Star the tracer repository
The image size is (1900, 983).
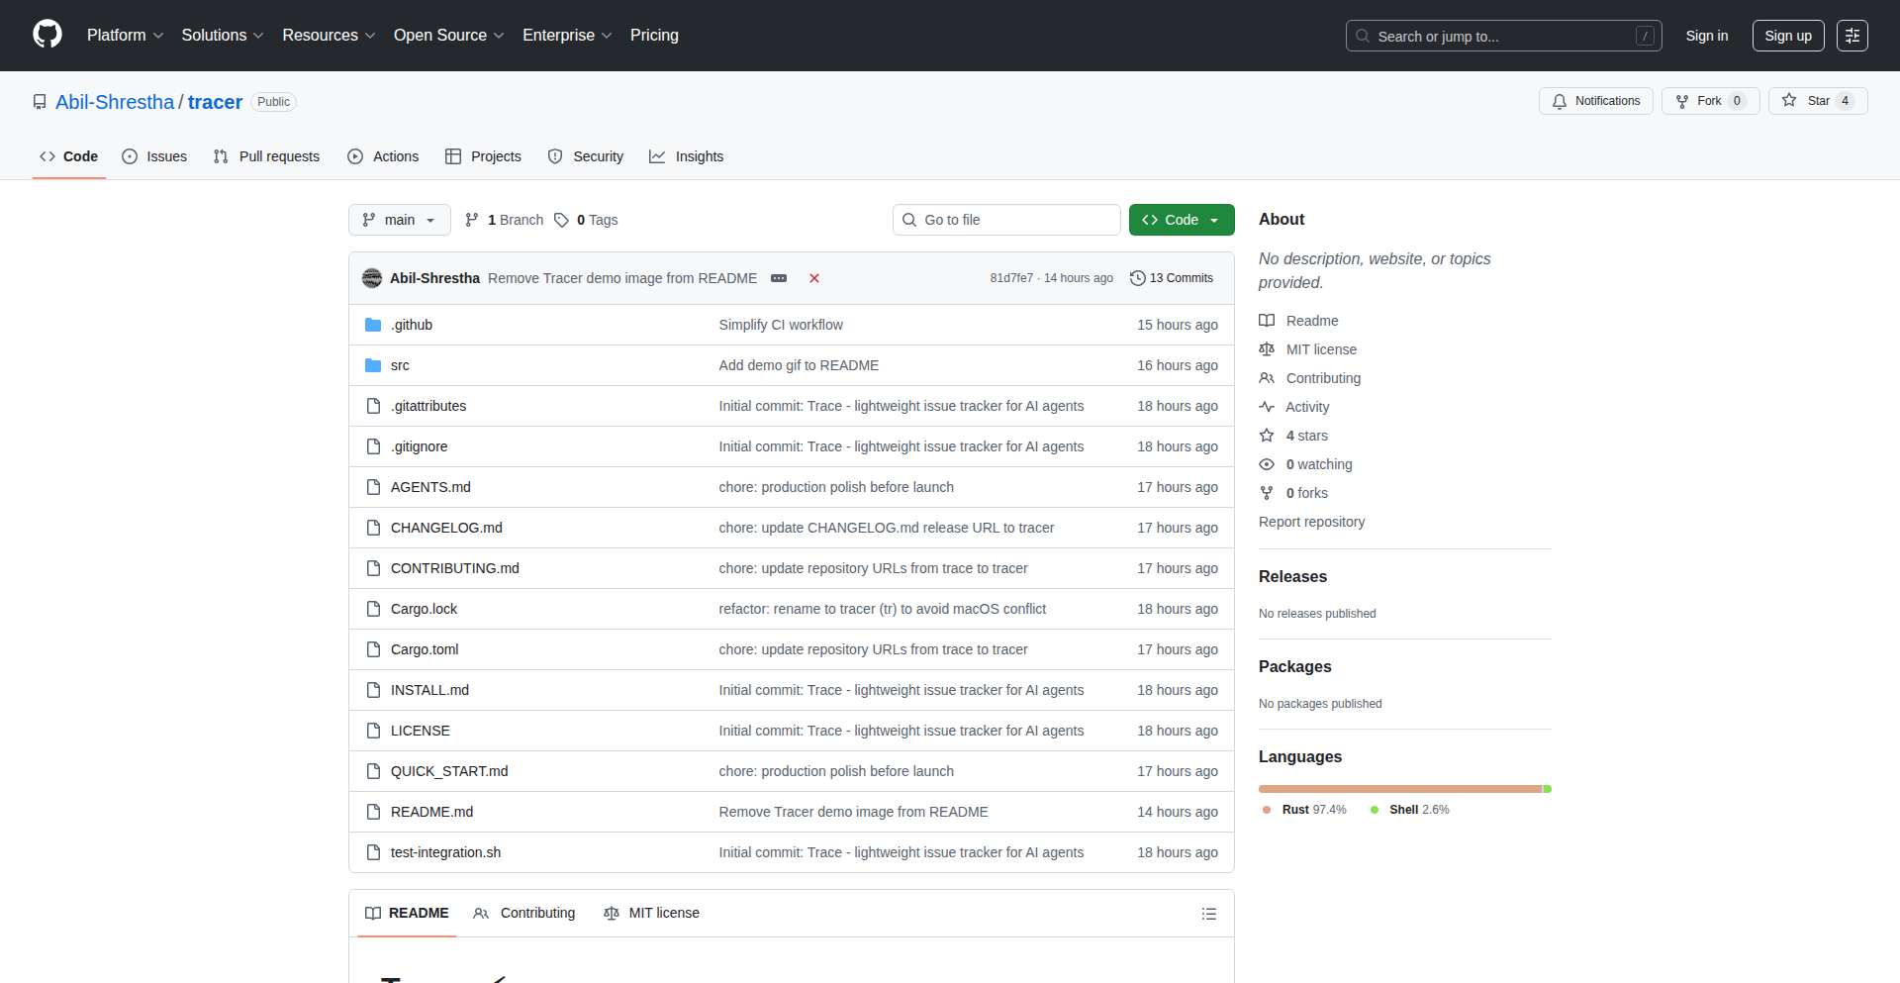coord(1818,101)
